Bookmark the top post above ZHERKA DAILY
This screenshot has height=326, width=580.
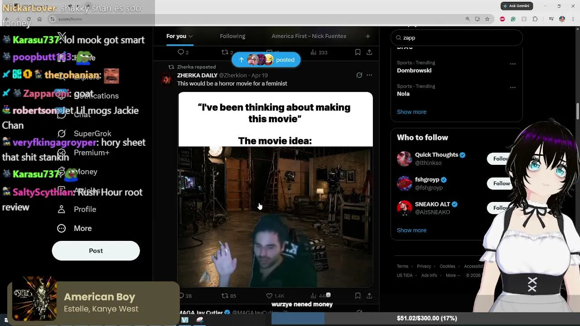[x=358, y=53]
